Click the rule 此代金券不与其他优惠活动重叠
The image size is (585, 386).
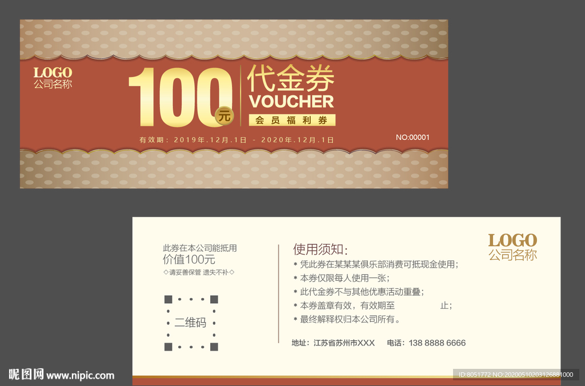359,292
